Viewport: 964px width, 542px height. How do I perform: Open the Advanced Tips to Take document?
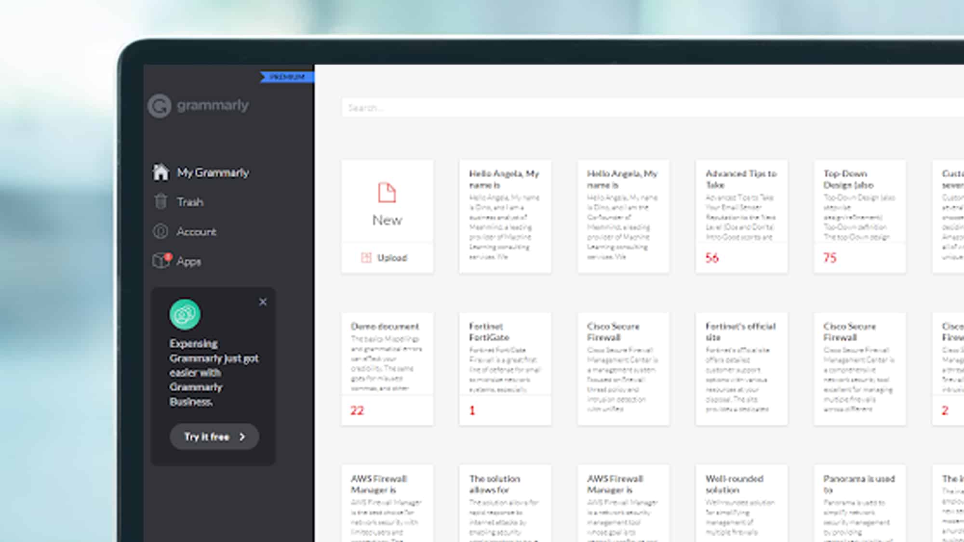[x=741, y=216]
